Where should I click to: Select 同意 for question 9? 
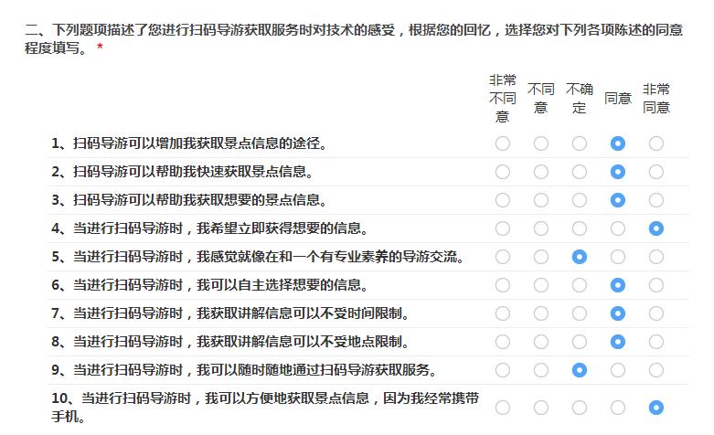(617, 370)
